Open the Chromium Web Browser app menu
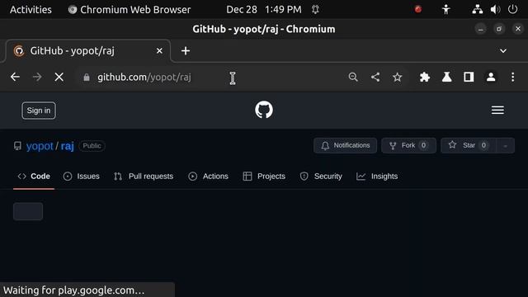This screenshot has height=297, width=528. pos(130,9)
